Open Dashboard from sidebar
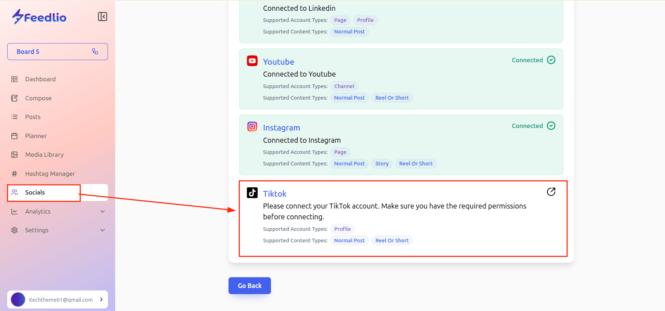Image resolution: width=665 pixels, height=311 pixels. [x=40, y=79]
